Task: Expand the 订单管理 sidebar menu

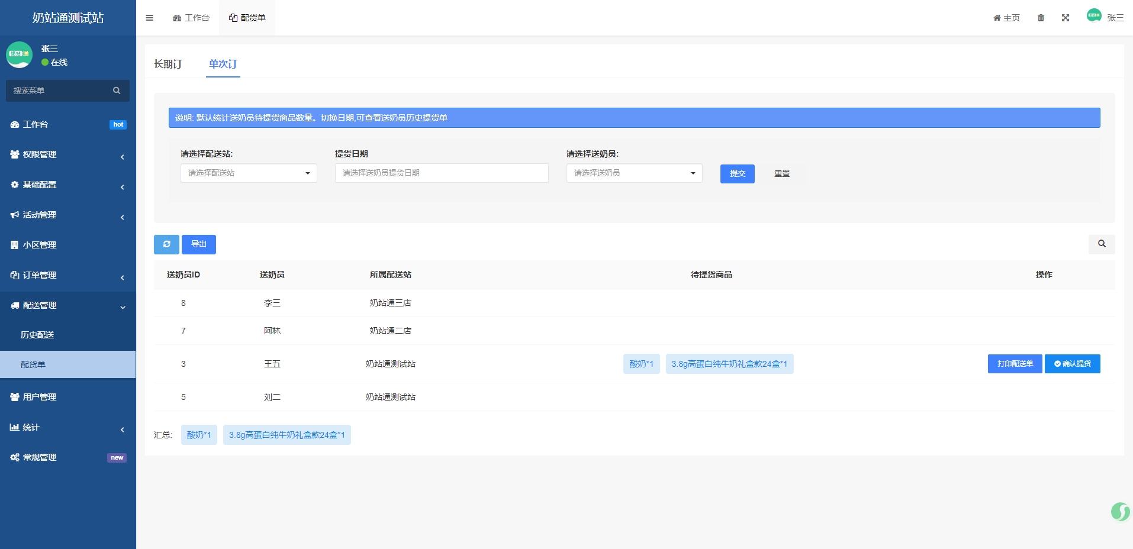Action: 67,275
